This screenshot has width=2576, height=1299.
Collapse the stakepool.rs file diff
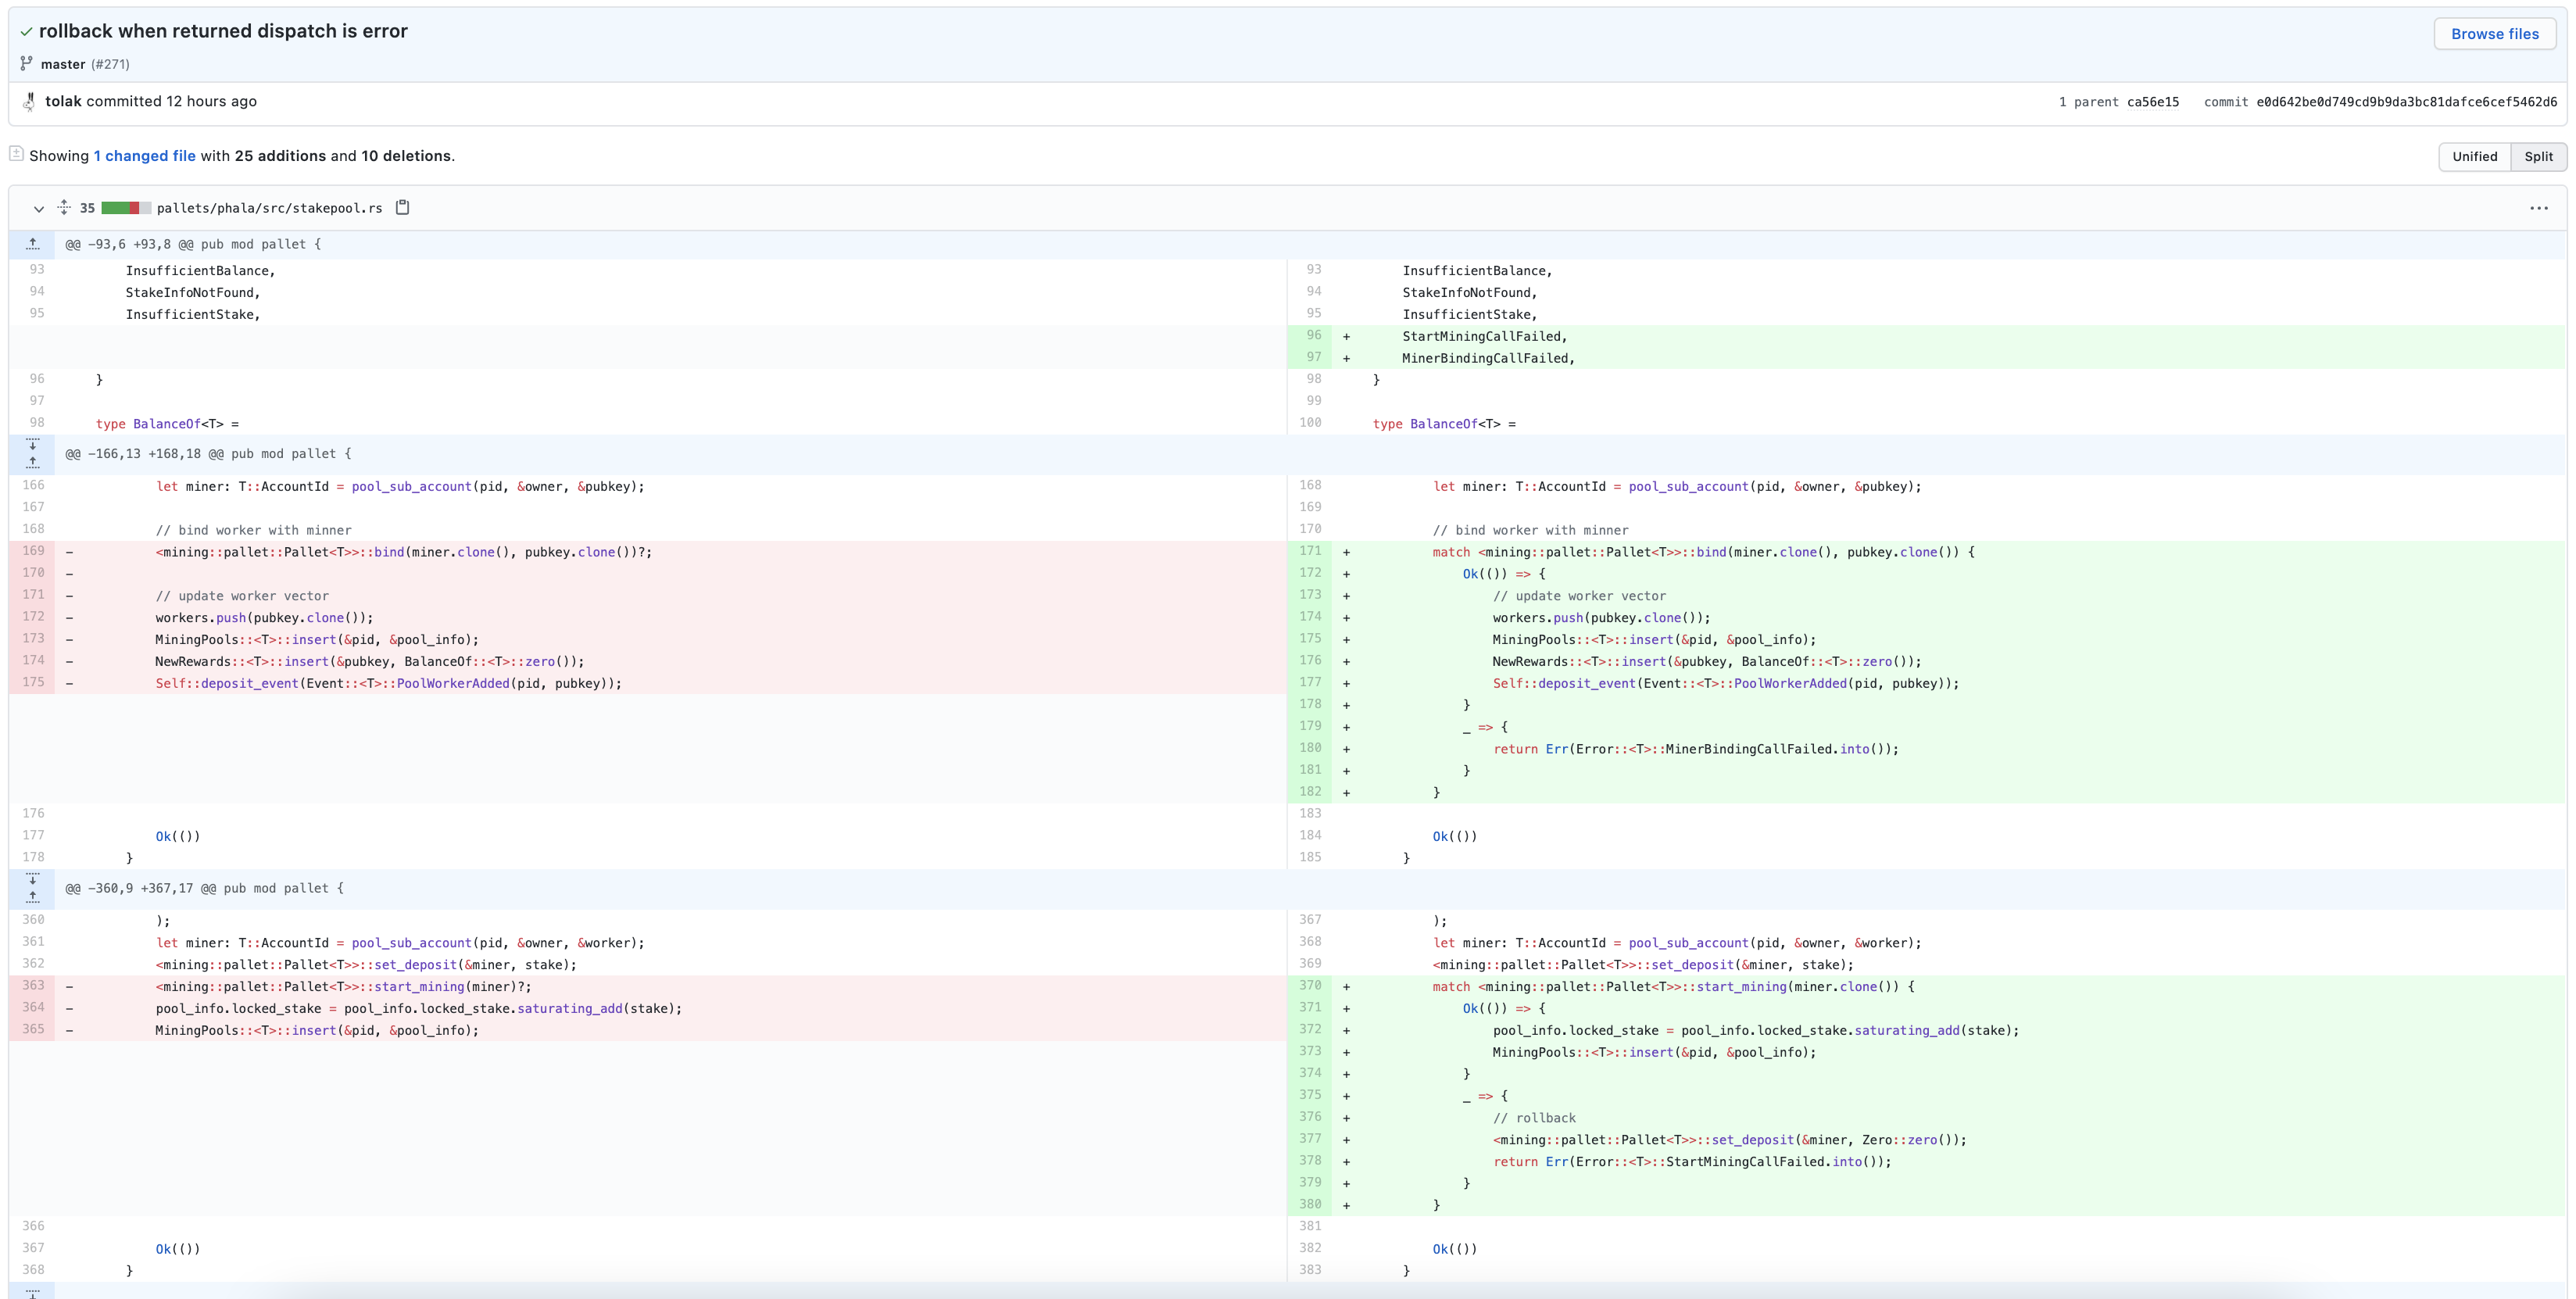38,209
